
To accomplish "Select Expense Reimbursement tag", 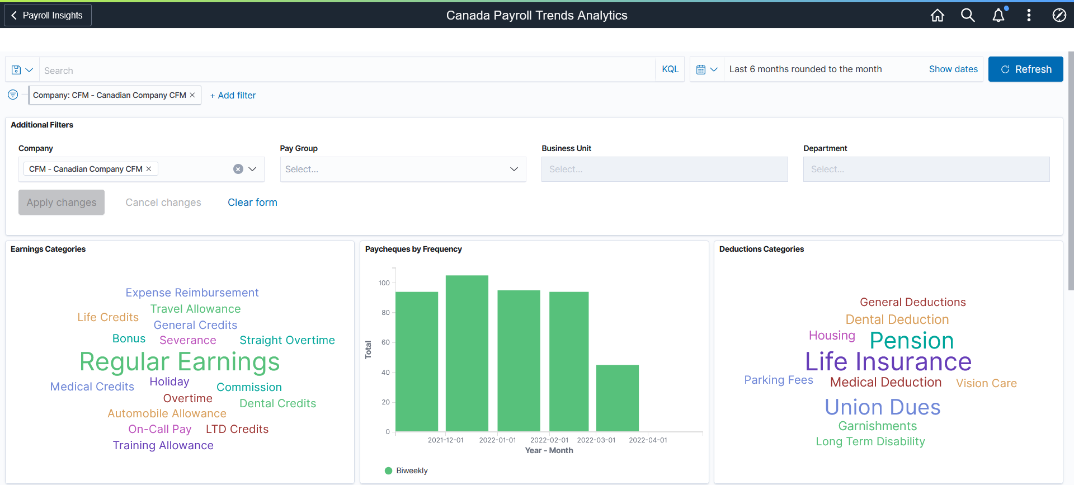I will coord(192,293).
